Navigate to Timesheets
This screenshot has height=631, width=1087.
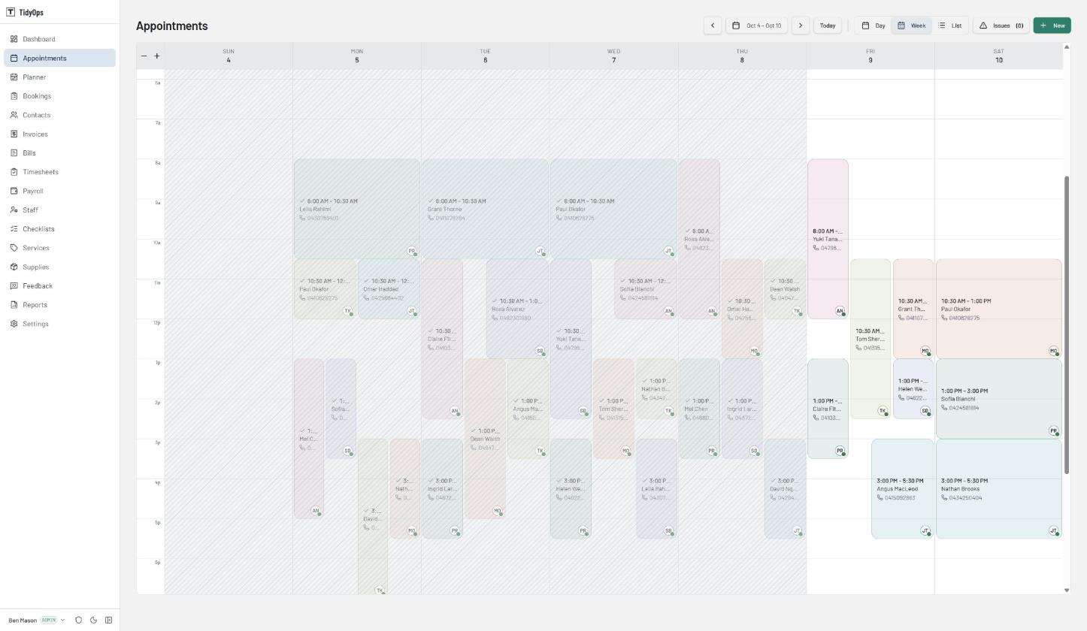pyautogui.click(x=59, y=172)
